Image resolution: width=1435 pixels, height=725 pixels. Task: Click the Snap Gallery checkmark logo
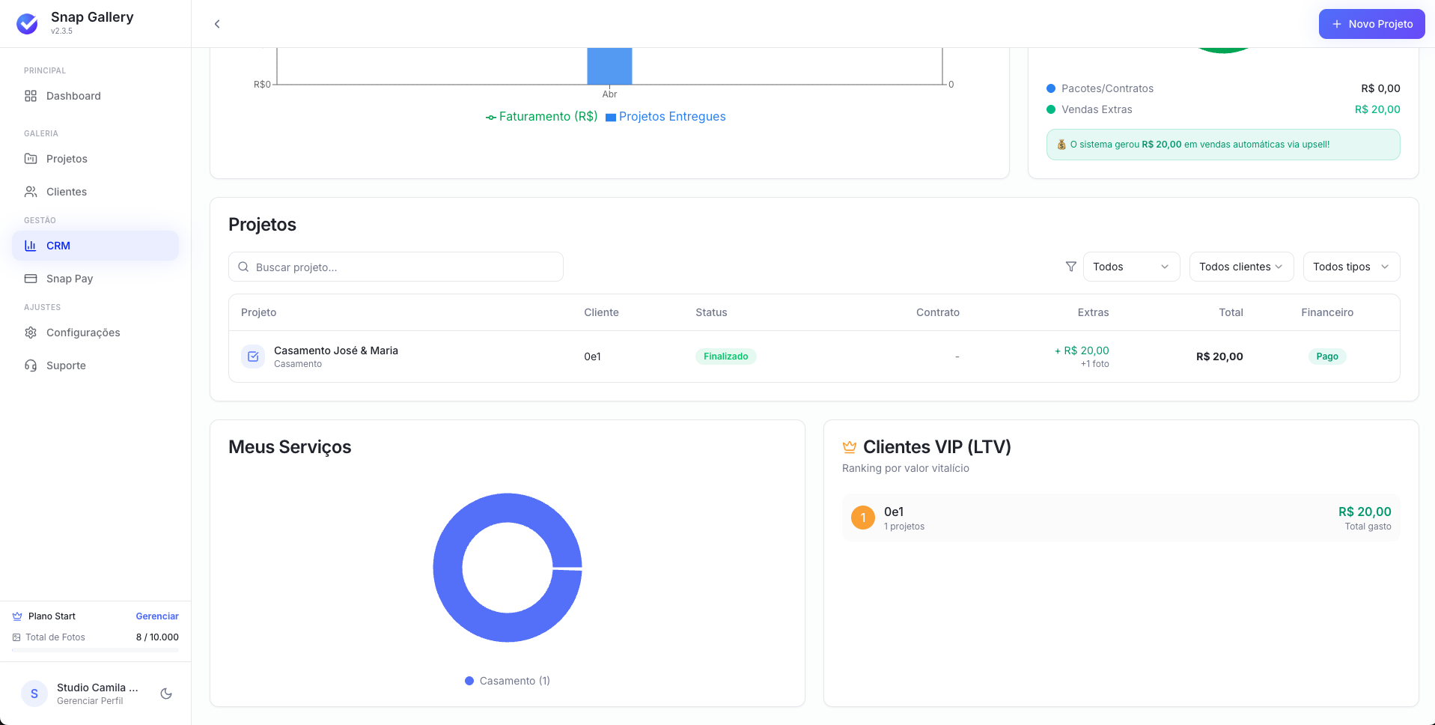[x=28, y=24]
